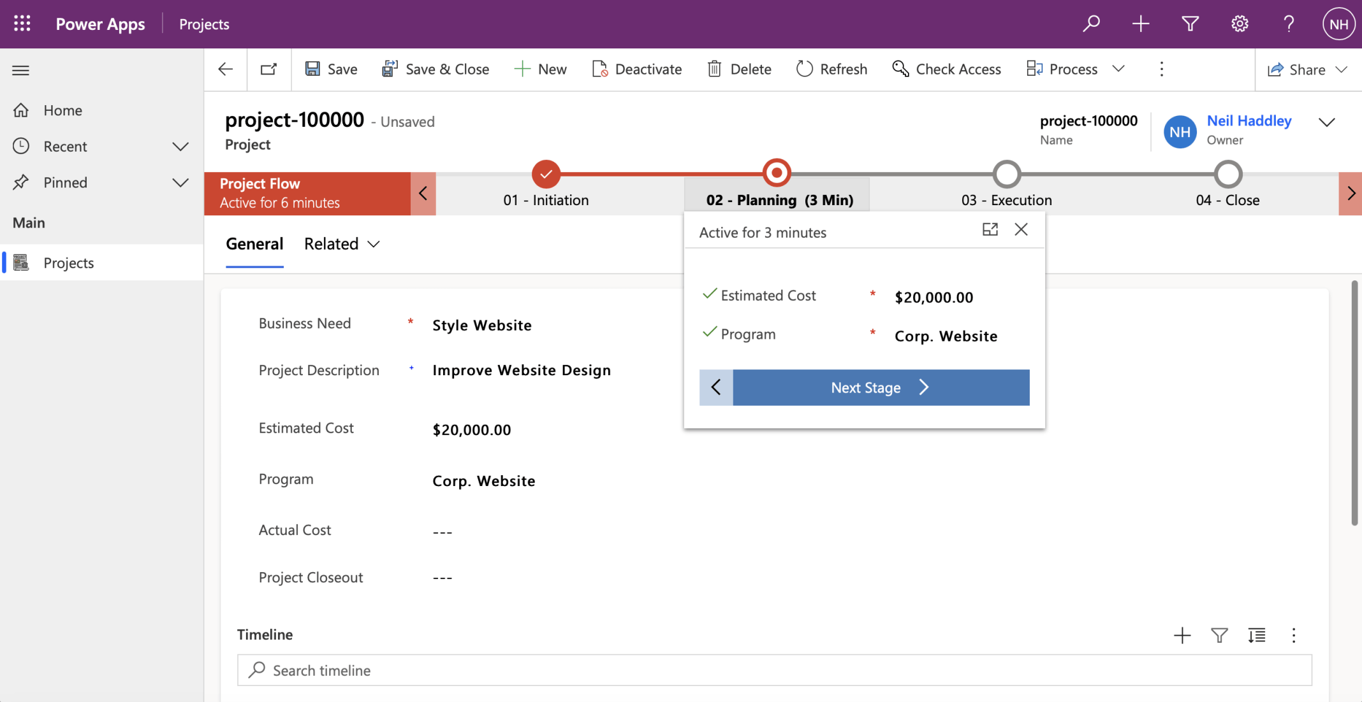The height and width of the screenshot is (702, 1362).
Task: Open the Share dropdown arrow
Action: [x=1342, y=69]
